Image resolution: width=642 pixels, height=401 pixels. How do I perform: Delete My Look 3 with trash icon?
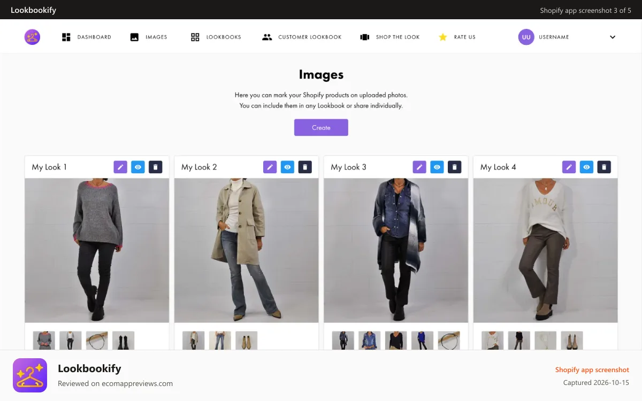455,167
